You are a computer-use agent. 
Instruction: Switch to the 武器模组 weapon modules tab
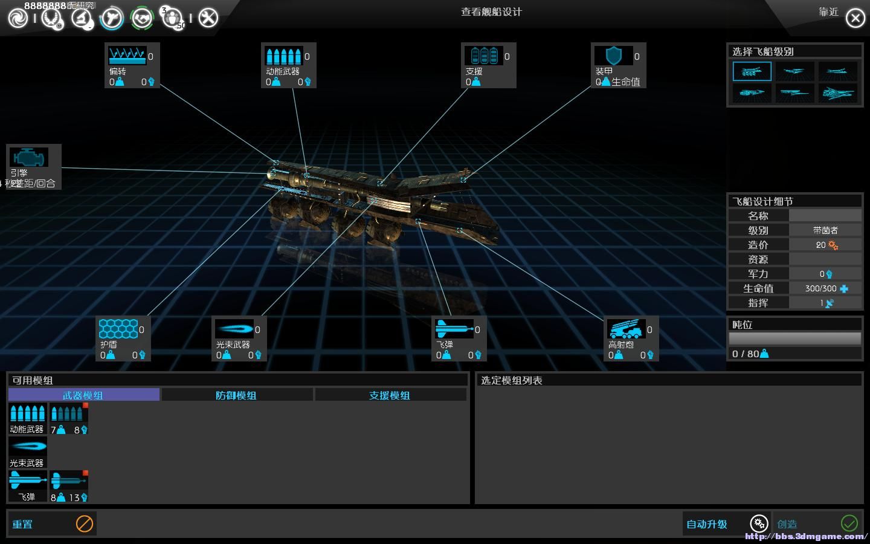(84, 395)
